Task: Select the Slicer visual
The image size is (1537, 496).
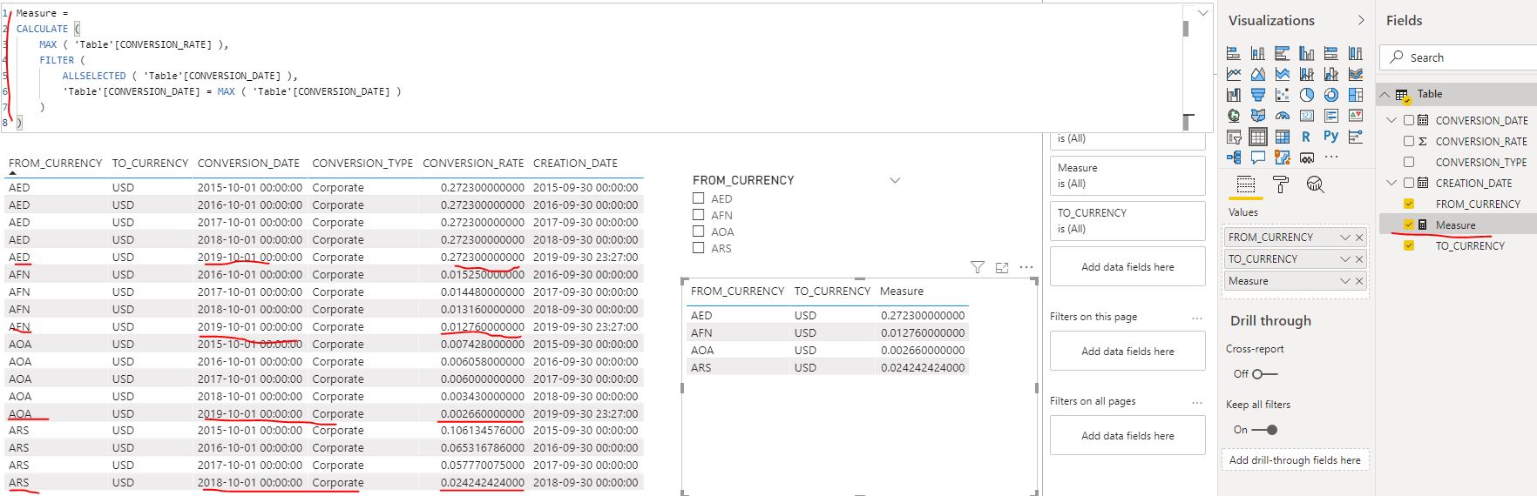Action: (x=1234, y=137)
